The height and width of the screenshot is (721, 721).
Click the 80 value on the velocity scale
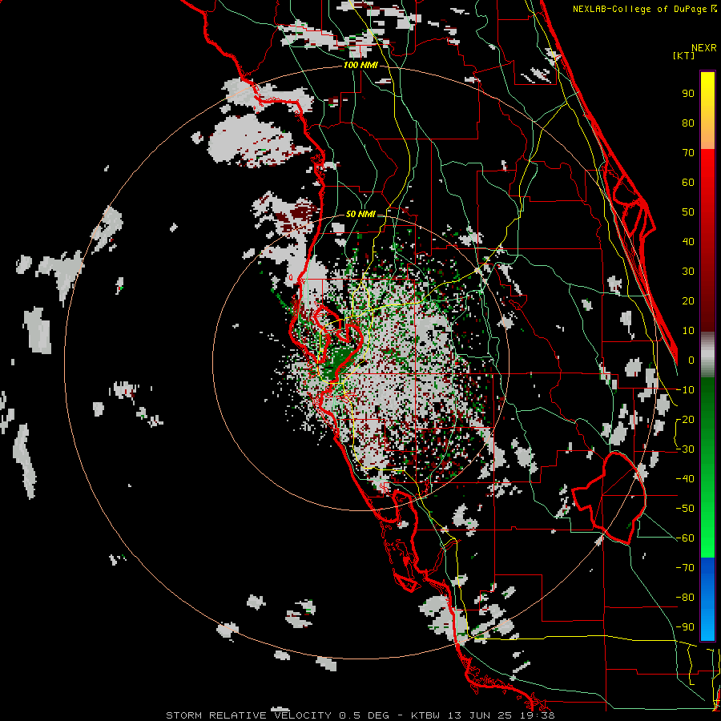pos(688,123)
